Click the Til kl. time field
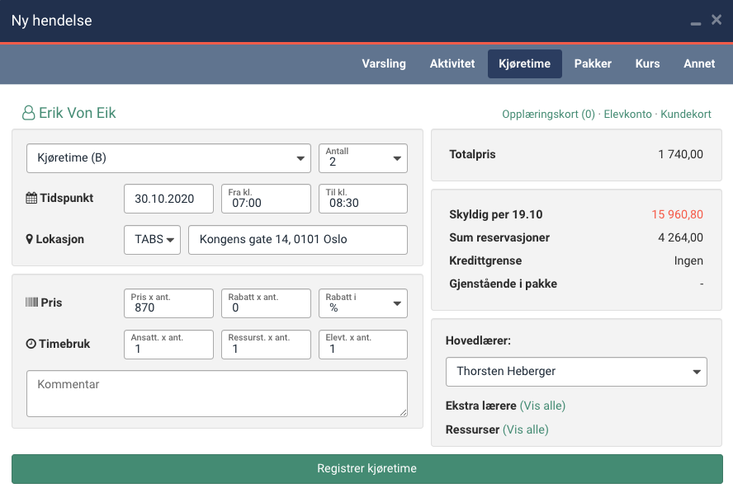The height and width of the screenshot is (488, 733). tap(362, 199)
